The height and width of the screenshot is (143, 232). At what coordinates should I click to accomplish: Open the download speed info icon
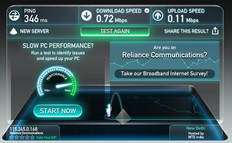coord(147,11)
